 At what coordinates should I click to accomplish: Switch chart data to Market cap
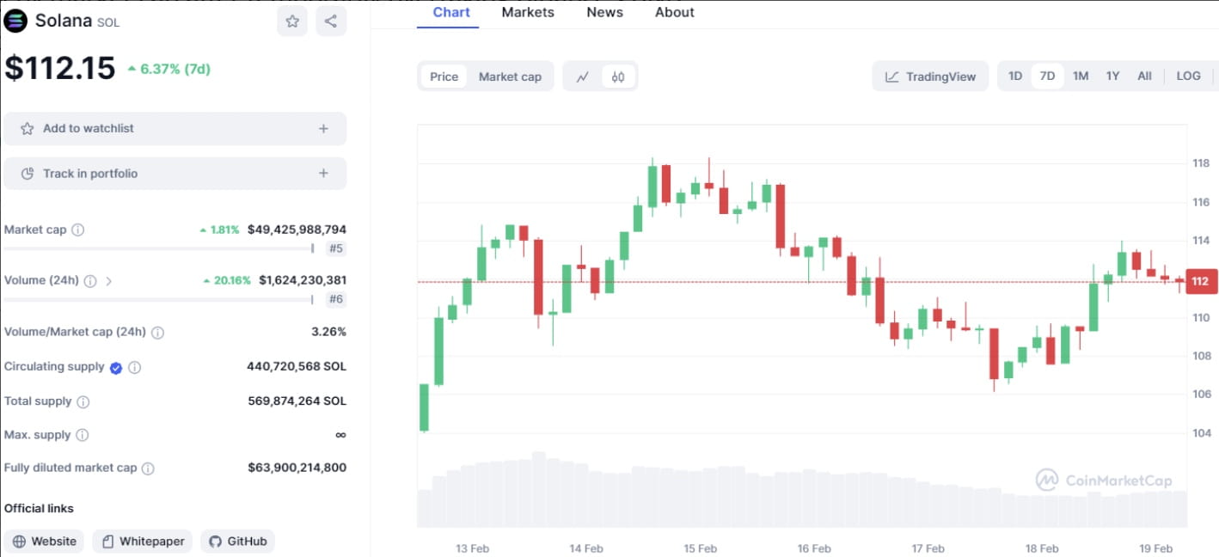click(x=510, y=76)
